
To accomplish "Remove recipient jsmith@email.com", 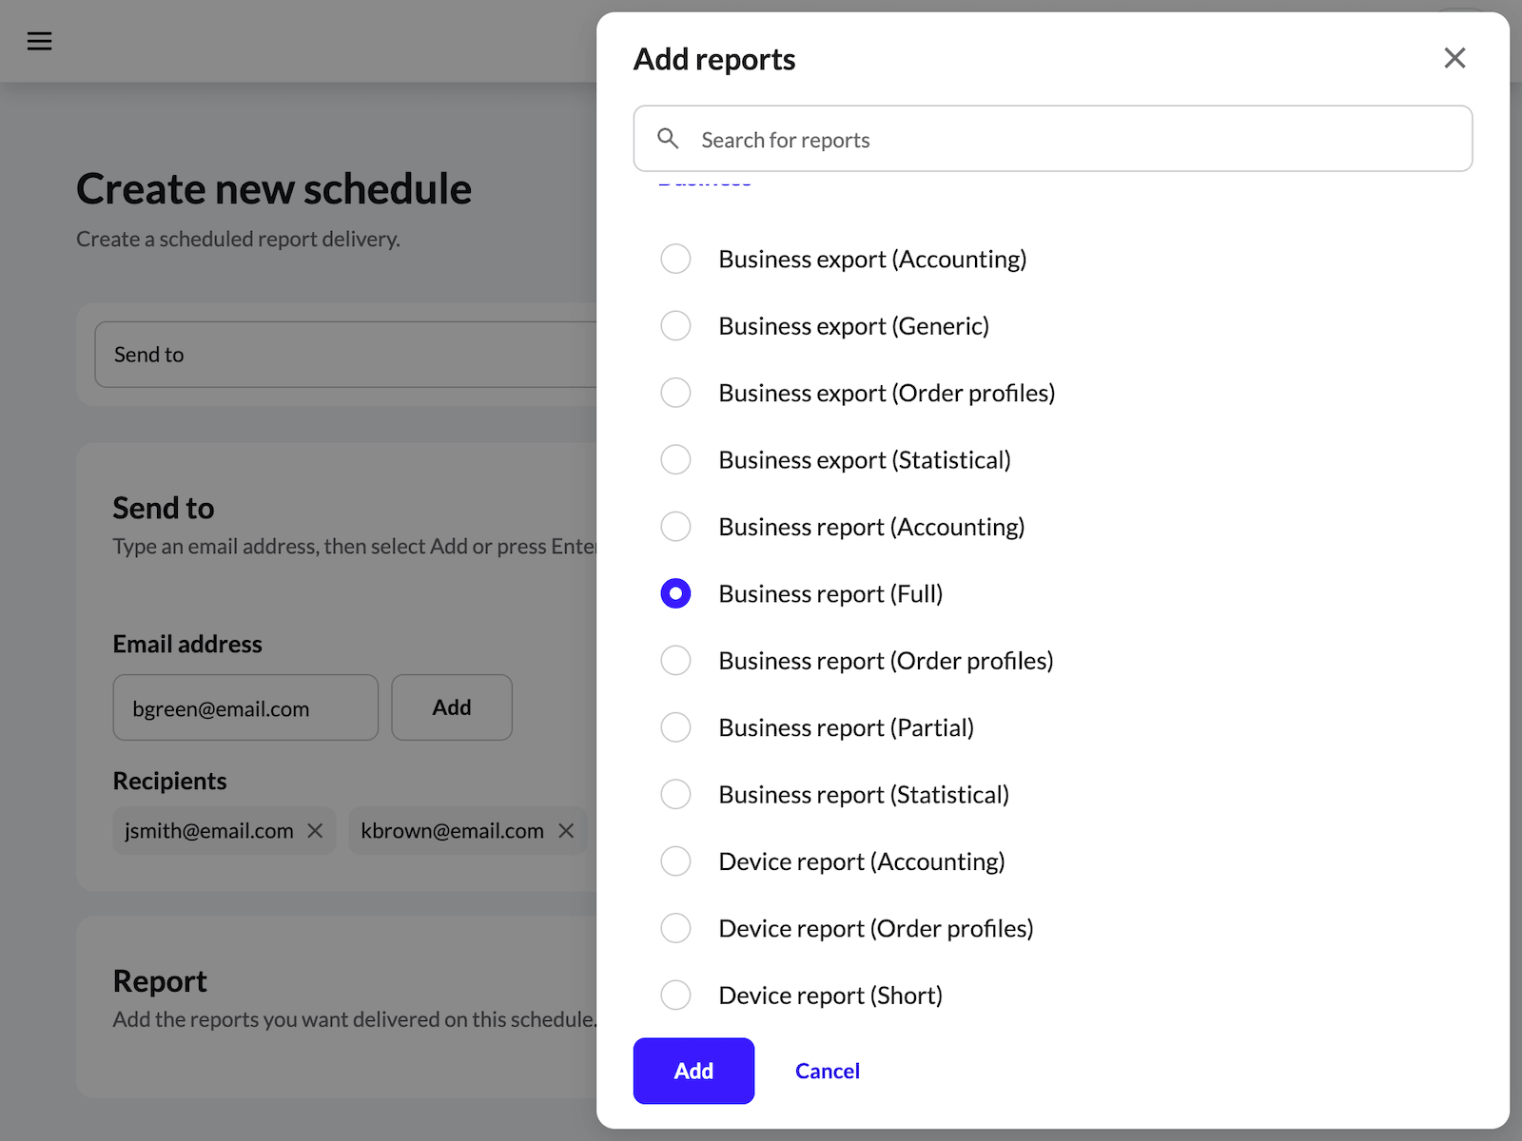I will click(x=315, y=831).
